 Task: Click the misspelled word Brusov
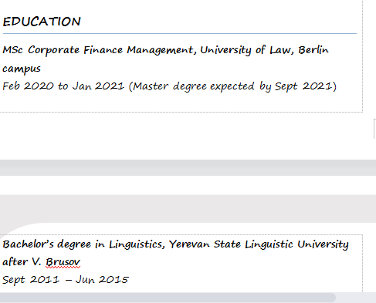pos(63,262)
